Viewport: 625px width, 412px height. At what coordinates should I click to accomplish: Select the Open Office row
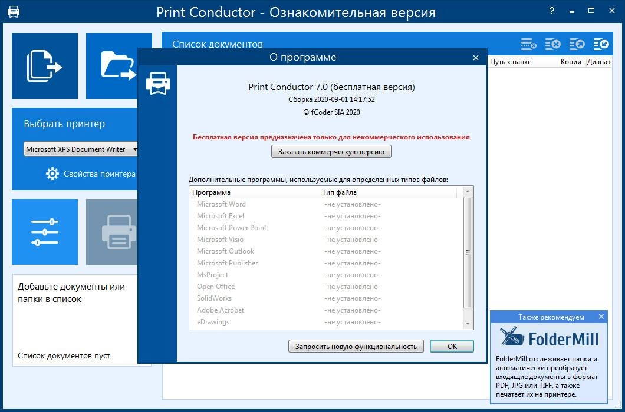[x=326, y=287]
